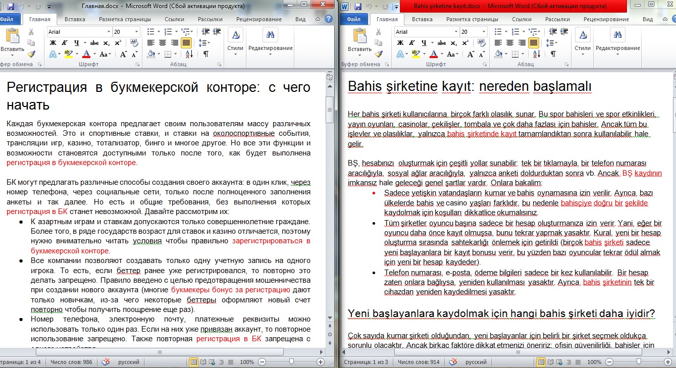
Task: Click Cut scissors icon in Главная.docx window
Action: pyautogui.click(x=31, y=32)
